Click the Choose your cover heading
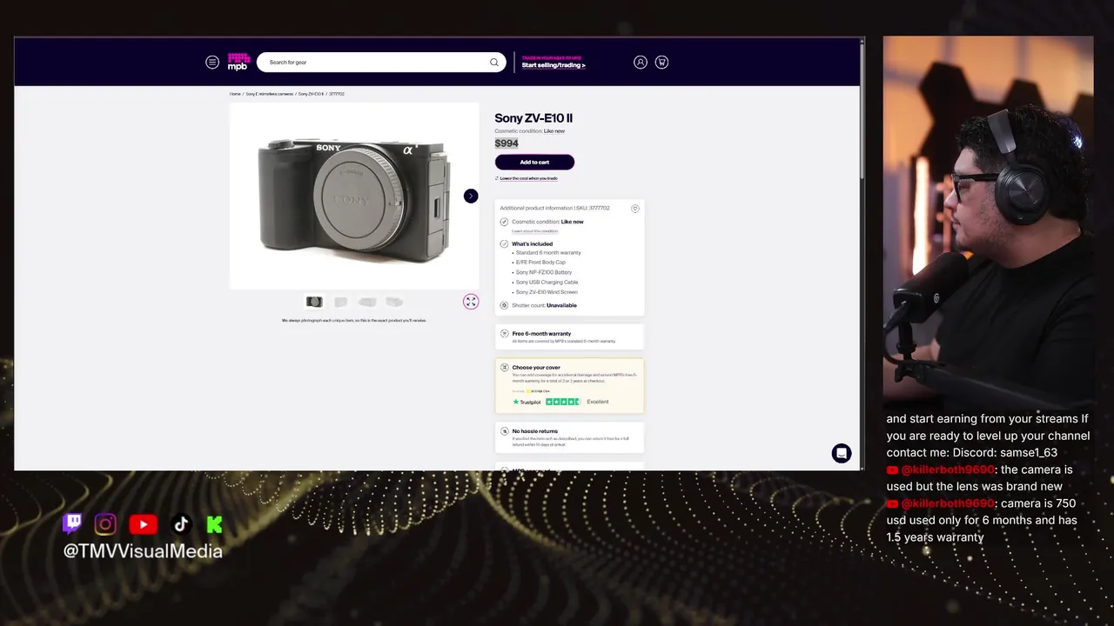Image resolution: width=1114 pixels, height=626 pixels. tap(536, 368)
